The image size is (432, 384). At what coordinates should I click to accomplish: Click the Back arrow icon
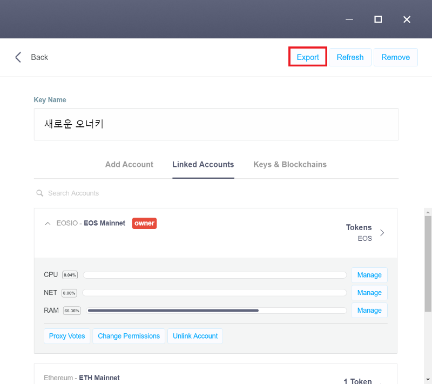(18, 57)
